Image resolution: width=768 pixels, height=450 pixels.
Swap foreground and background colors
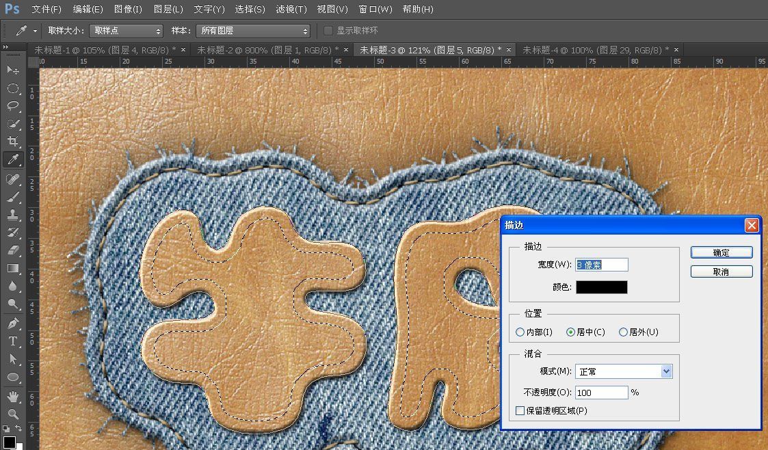click(x=18, y=428)
